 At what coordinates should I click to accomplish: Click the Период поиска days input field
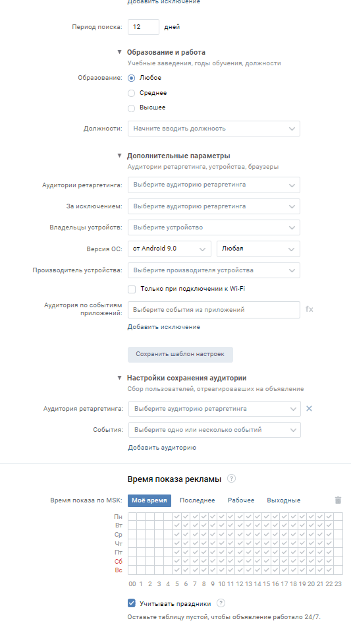[144, 27]
